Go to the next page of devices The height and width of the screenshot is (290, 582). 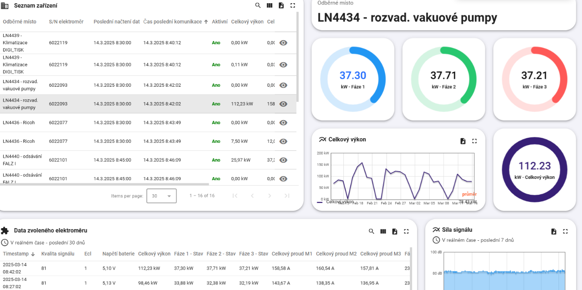point(269,196)
